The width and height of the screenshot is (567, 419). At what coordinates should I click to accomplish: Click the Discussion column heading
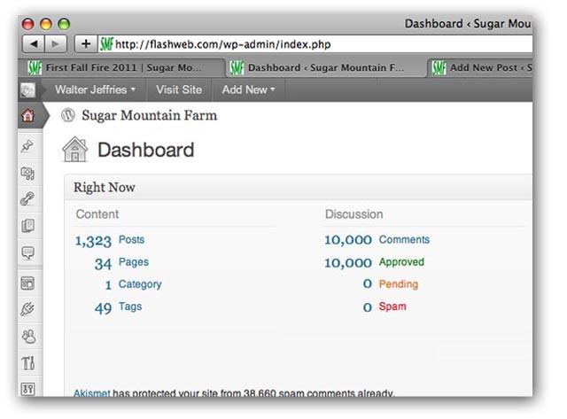354,214
